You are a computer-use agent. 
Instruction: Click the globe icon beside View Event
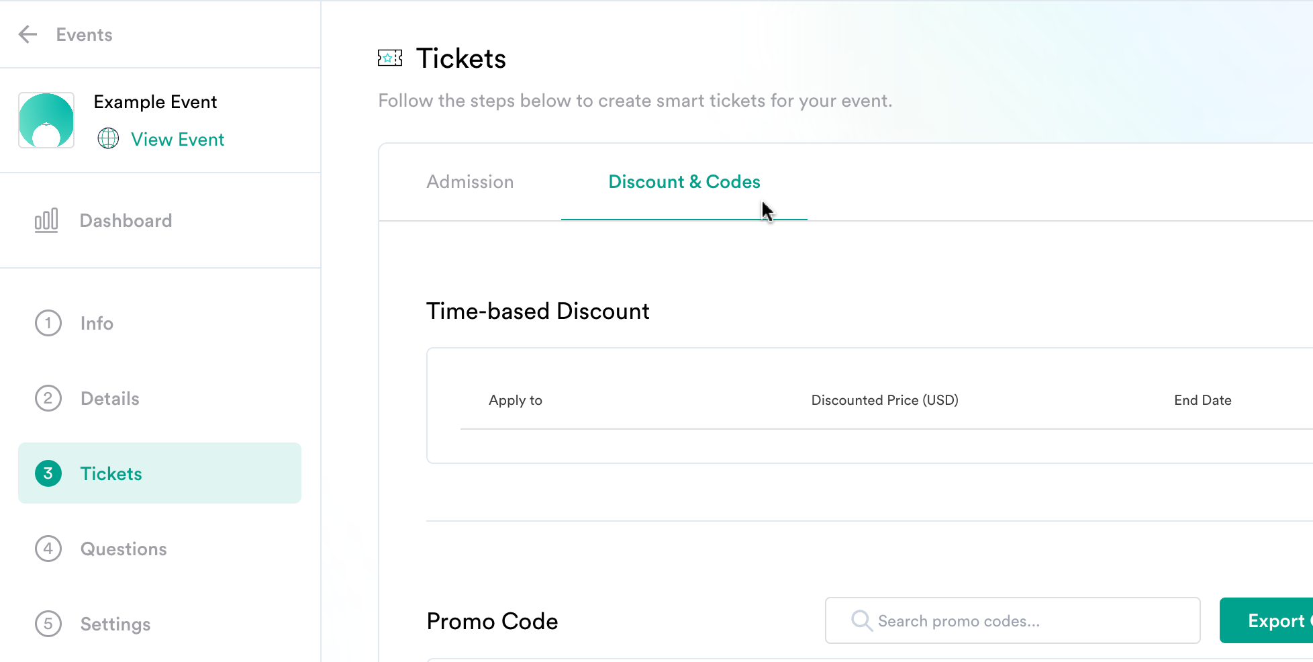[x=108, y=138]
